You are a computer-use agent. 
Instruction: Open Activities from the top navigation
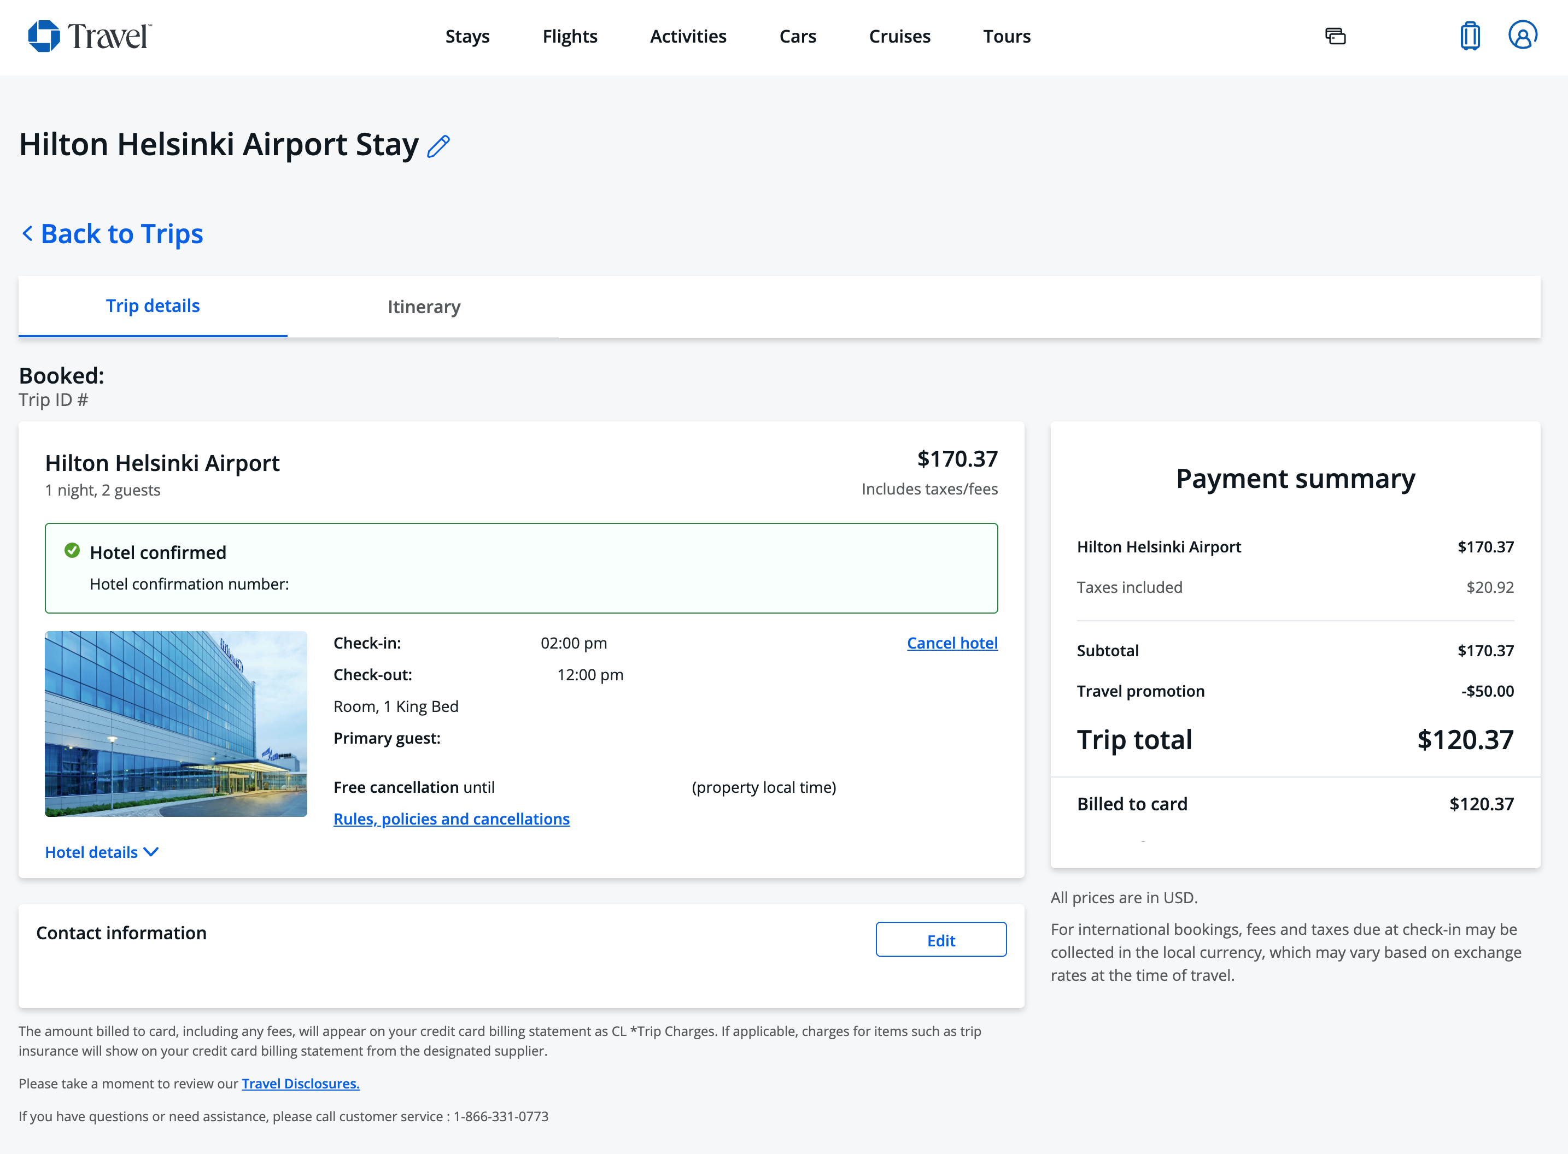[688, 36]
